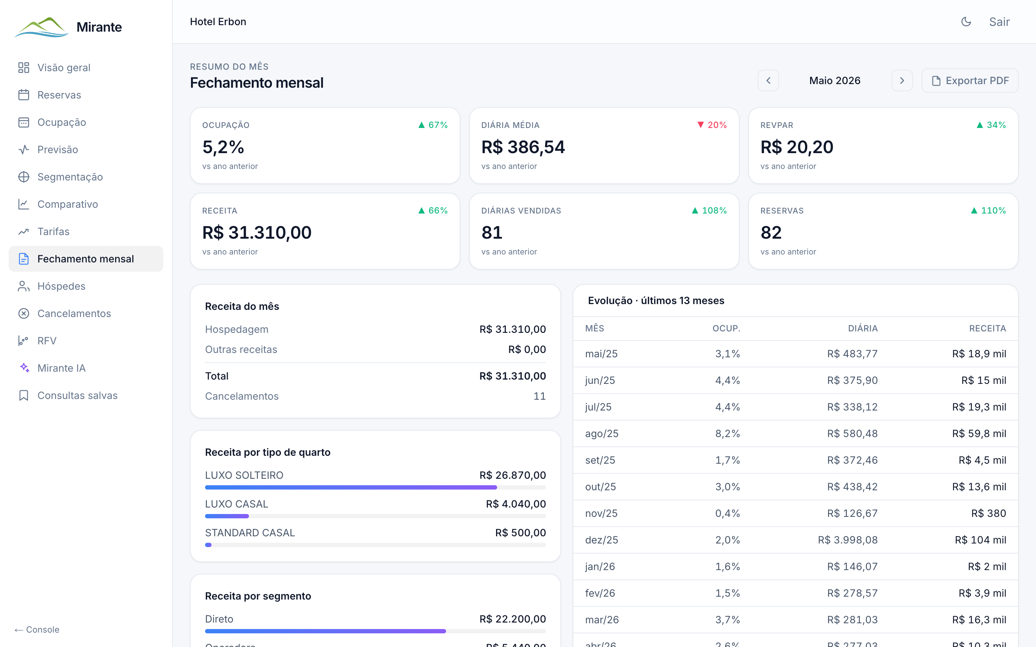Open the Previsão page
This screenshot has height=647, width=1036.
coord(86,150)
